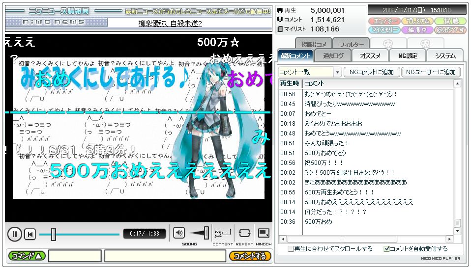Open the 過去ログ tab
The height and width of the screenshot is (269, 471).
click(x=332, y=56)
